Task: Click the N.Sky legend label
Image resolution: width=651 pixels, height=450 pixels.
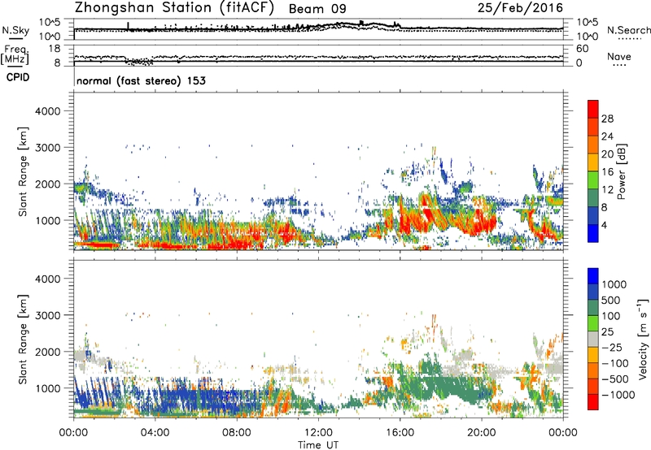Action: pyautogui.click(x=15, y=30)
